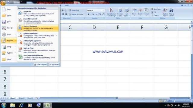Choose Run Compatibility Checker
This screenshot has width=193, height=108.
(38, 57)
